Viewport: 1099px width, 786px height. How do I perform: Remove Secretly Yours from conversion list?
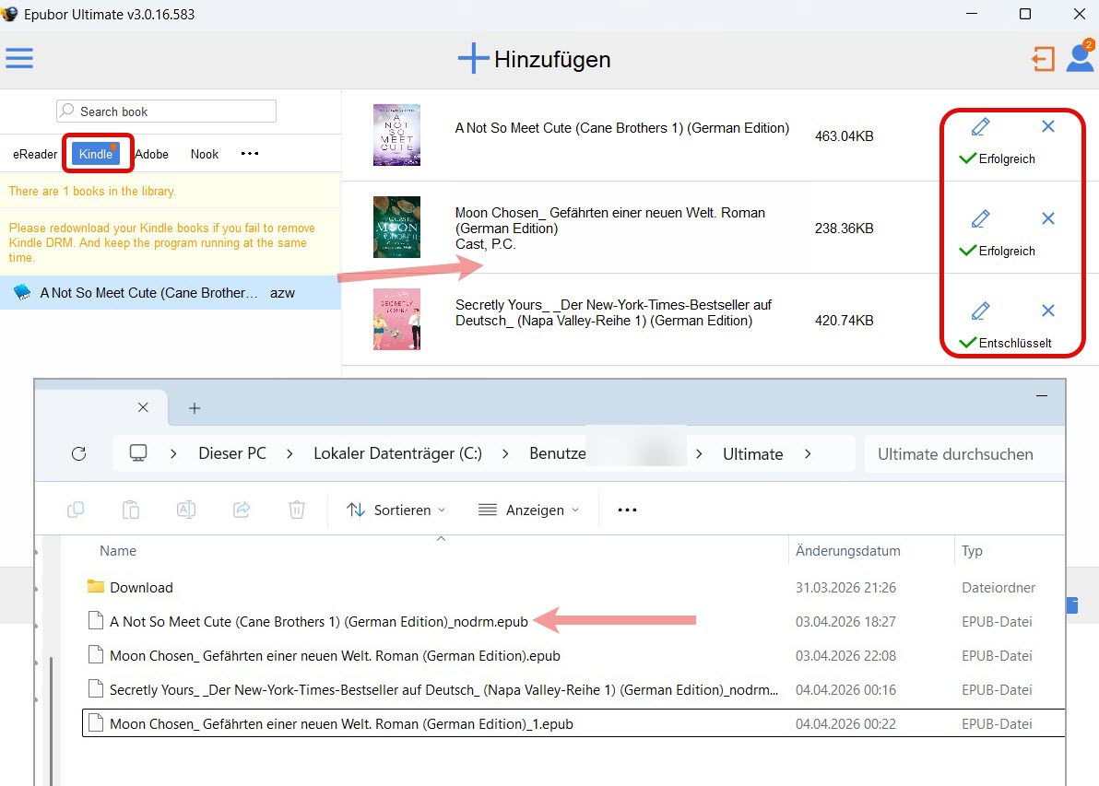1048,311
